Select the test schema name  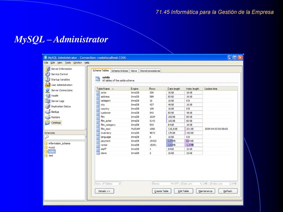click(x=51, y=156)
